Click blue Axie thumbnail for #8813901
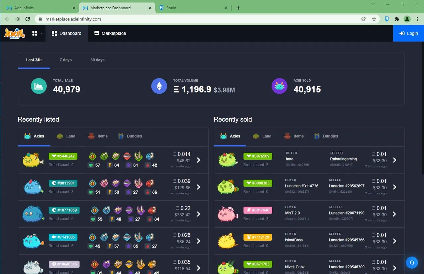 tap(33, 187)
